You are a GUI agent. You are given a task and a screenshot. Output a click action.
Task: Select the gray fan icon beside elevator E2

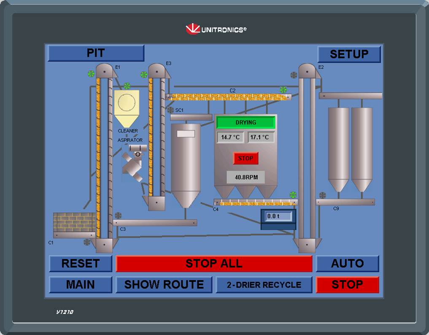point(294,75)
